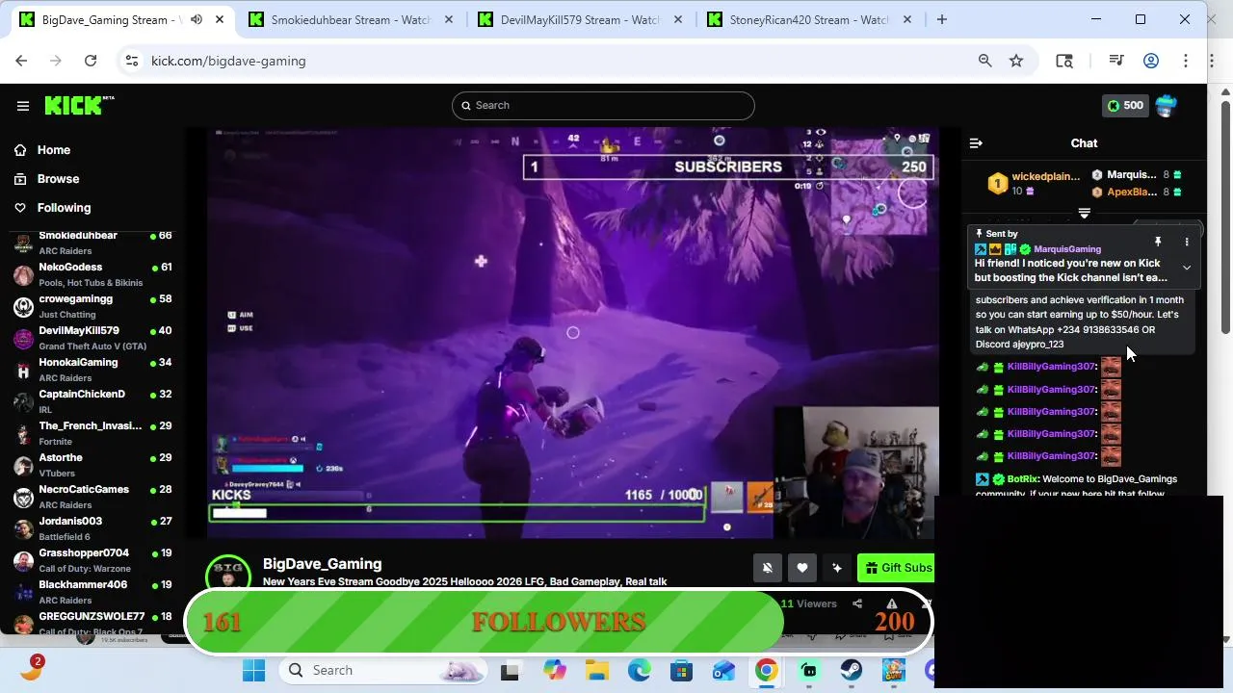Focus the Kick search field

(x=603, y=106)
